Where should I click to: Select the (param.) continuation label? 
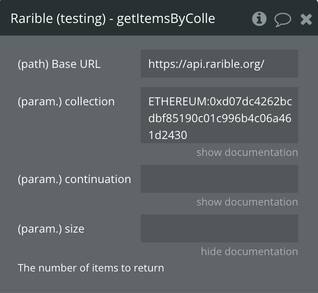tap(74, 179)
